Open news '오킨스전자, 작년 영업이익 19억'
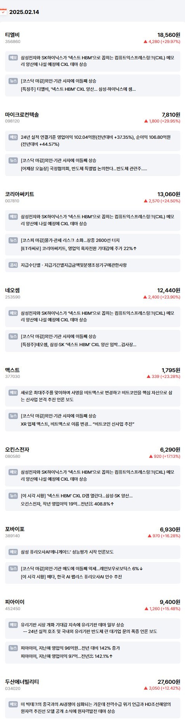The image size is (185, 721). pos(67,504)
